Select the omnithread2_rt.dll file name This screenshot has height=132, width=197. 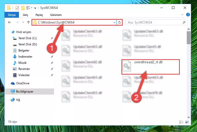[x=148, y=62]
